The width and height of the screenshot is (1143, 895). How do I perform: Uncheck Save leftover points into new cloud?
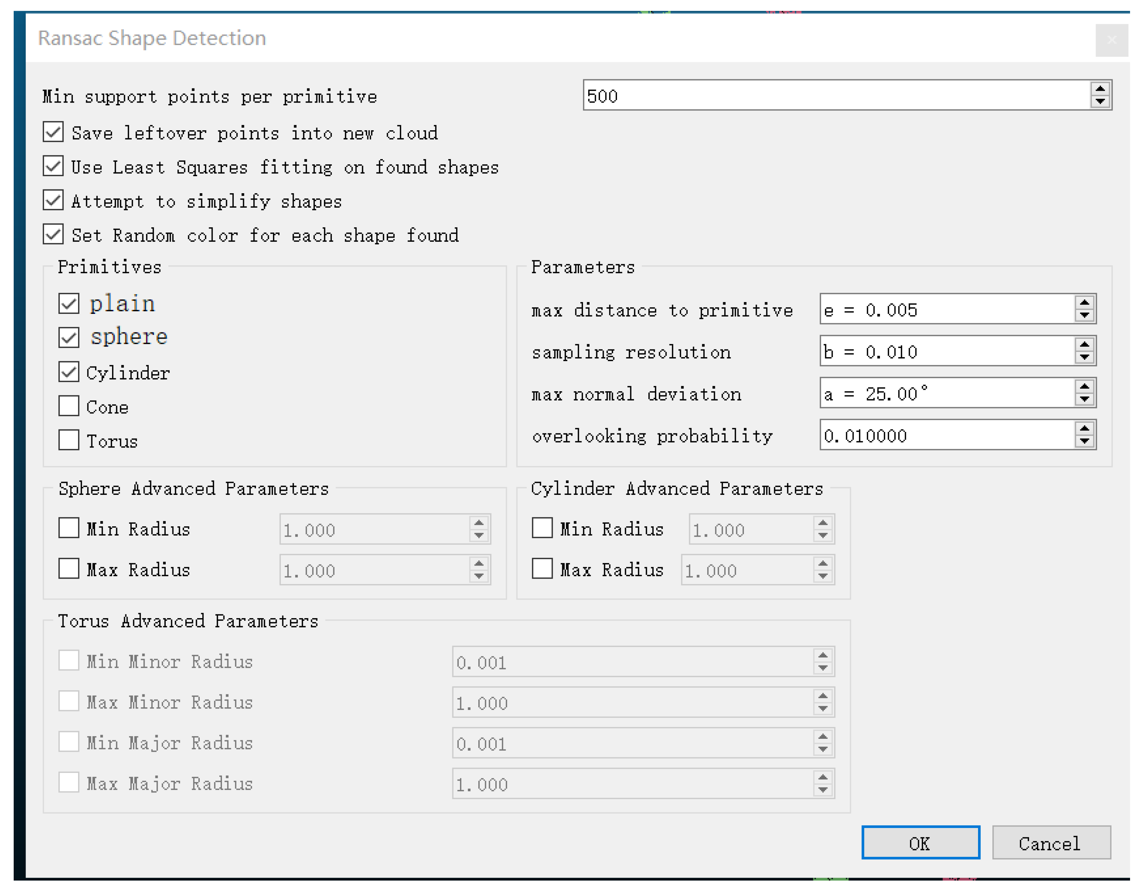tap(53, 132)
